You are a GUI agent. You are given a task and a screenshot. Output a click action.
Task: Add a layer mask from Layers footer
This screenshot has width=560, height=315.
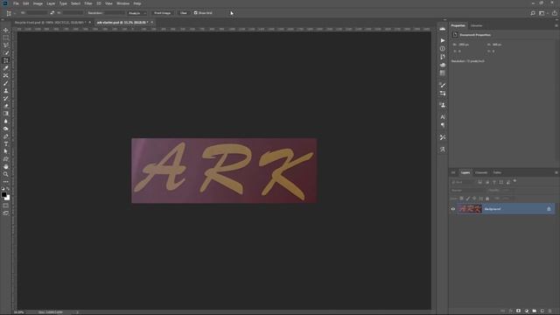518,311
